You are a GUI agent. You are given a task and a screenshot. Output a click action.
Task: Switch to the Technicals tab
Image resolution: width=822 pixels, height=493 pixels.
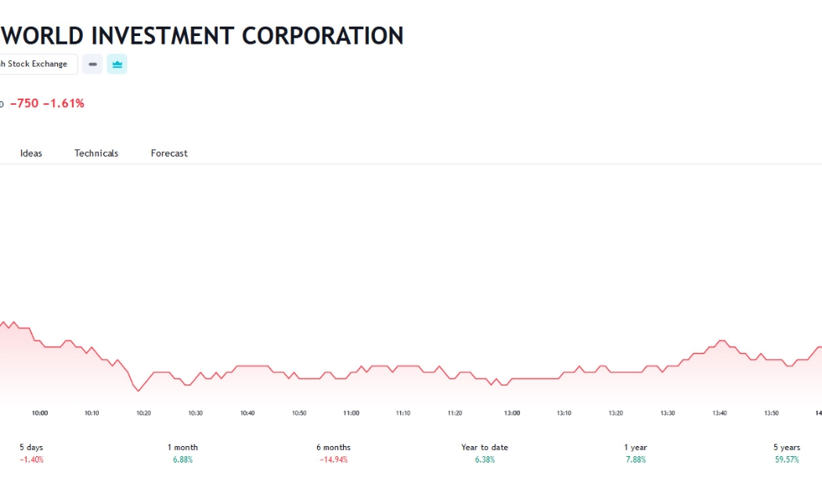click(96, 153)
